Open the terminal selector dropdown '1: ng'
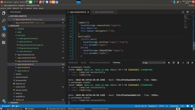This screenshot has height=110, width=195. 154,63
